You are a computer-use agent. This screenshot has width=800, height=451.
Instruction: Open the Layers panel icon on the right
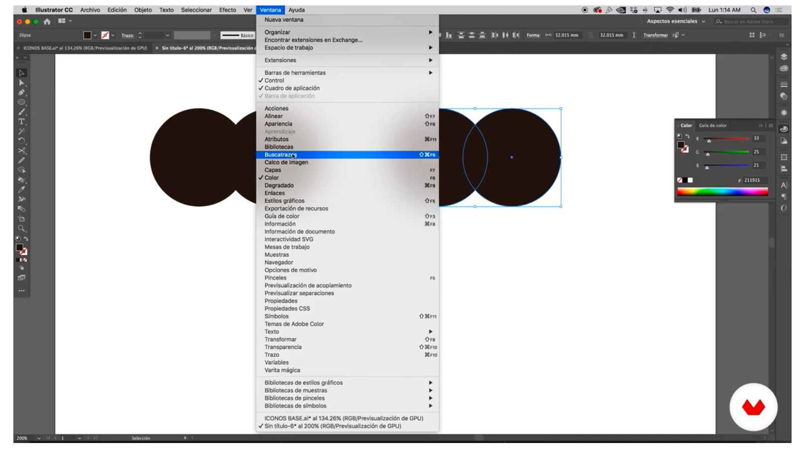pos(784,57)
